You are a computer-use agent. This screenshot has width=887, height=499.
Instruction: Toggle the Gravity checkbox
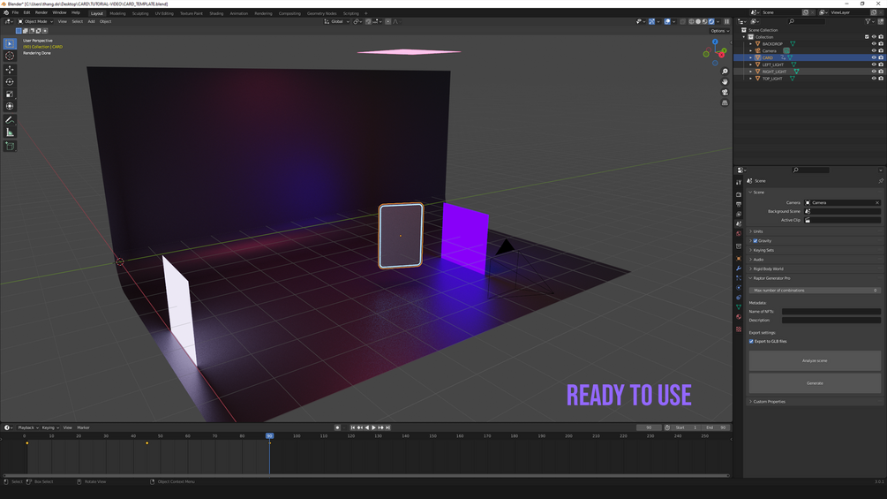pyautogui.click(x=755, y=241)
